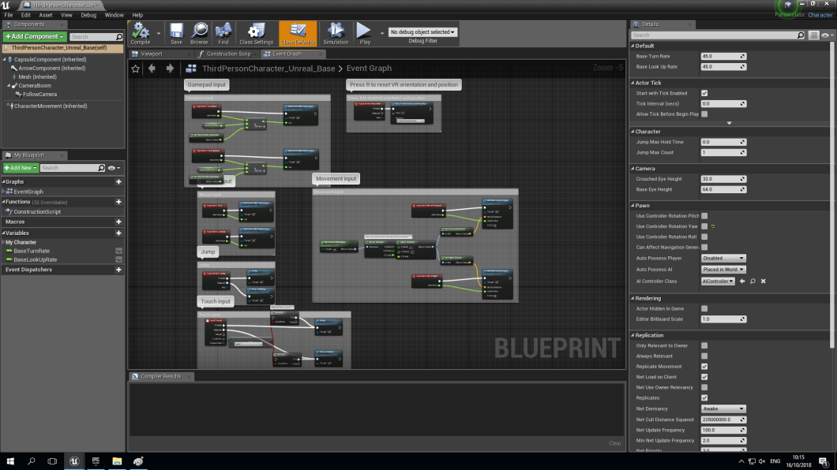Adjust Crouched Eye Height value field
The image size is (837, 470).
click(x=723, y=179)
